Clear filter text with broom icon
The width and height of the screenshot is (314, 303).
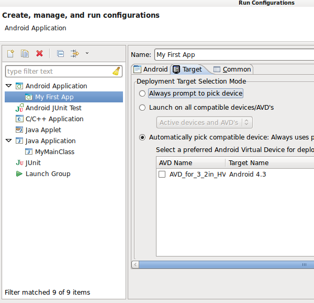116,71
